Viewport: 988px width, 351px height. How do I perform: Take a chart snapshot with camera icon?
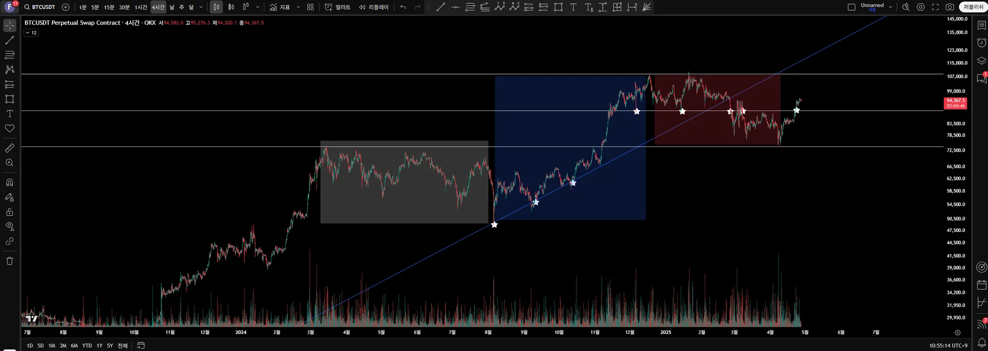coord(950,7)
